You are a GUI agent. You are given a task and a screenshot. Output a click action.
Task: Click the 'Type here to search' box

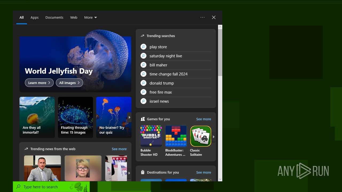51,187
